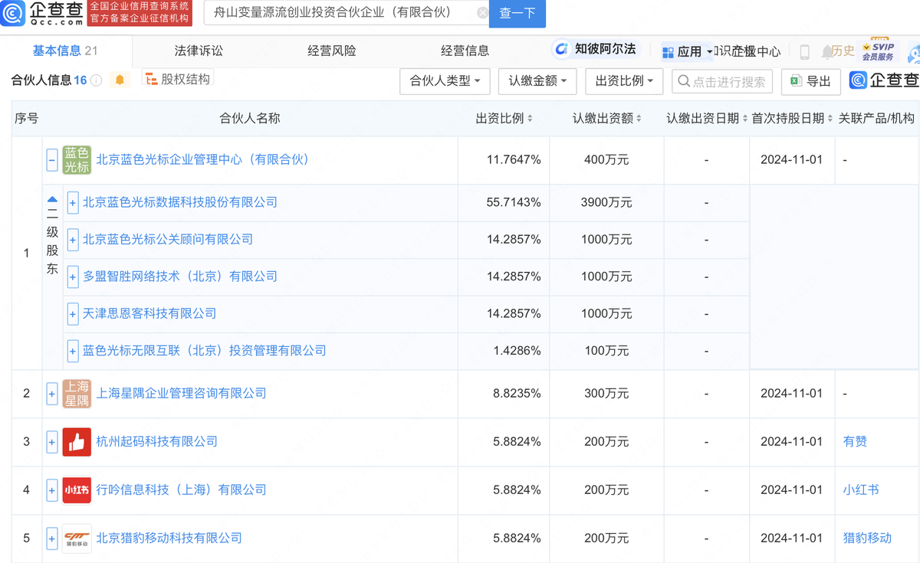The image size is (920, 563).
Task: Collapse 北京蓝色光标企业管理中心 shareholder row
Action: (51, 160)
